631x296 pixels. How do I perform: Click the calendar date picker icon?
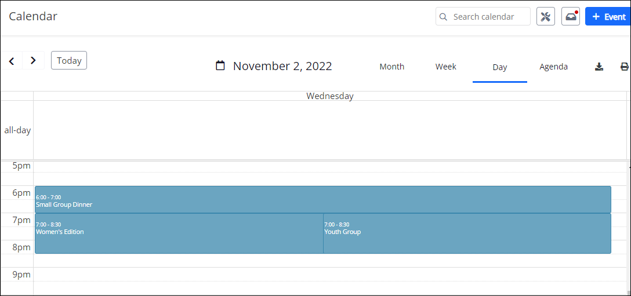pyautogui.click(x=220, y=66)
